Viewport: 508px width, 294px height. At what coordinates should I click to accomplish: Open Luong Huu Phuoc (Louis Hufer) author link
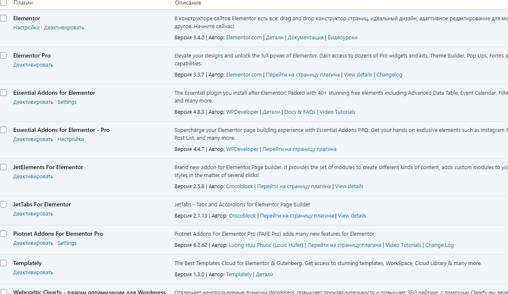click(266, 245)
